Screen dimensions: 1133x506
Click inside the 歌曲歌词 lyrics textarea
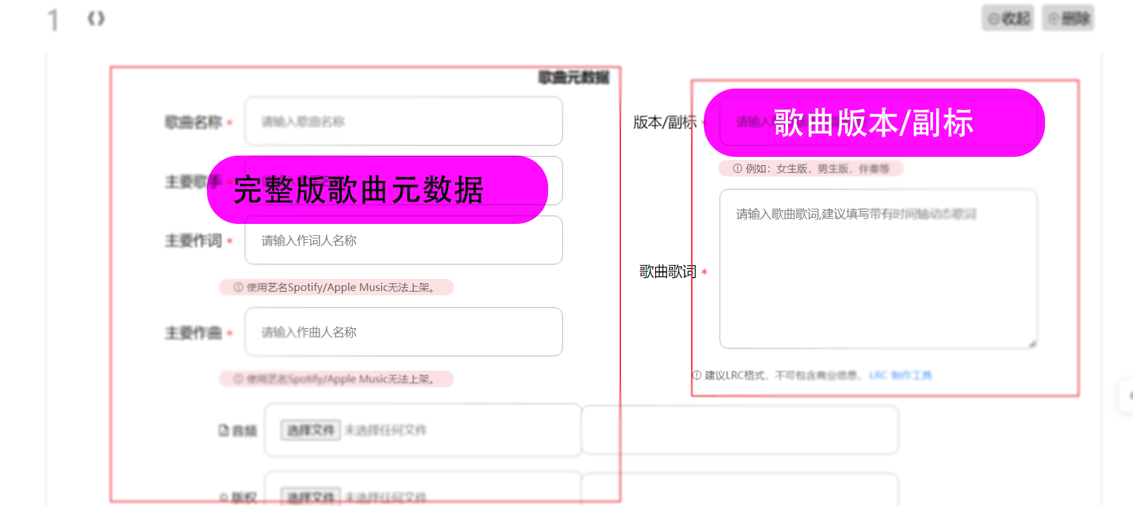pos(879,269)
